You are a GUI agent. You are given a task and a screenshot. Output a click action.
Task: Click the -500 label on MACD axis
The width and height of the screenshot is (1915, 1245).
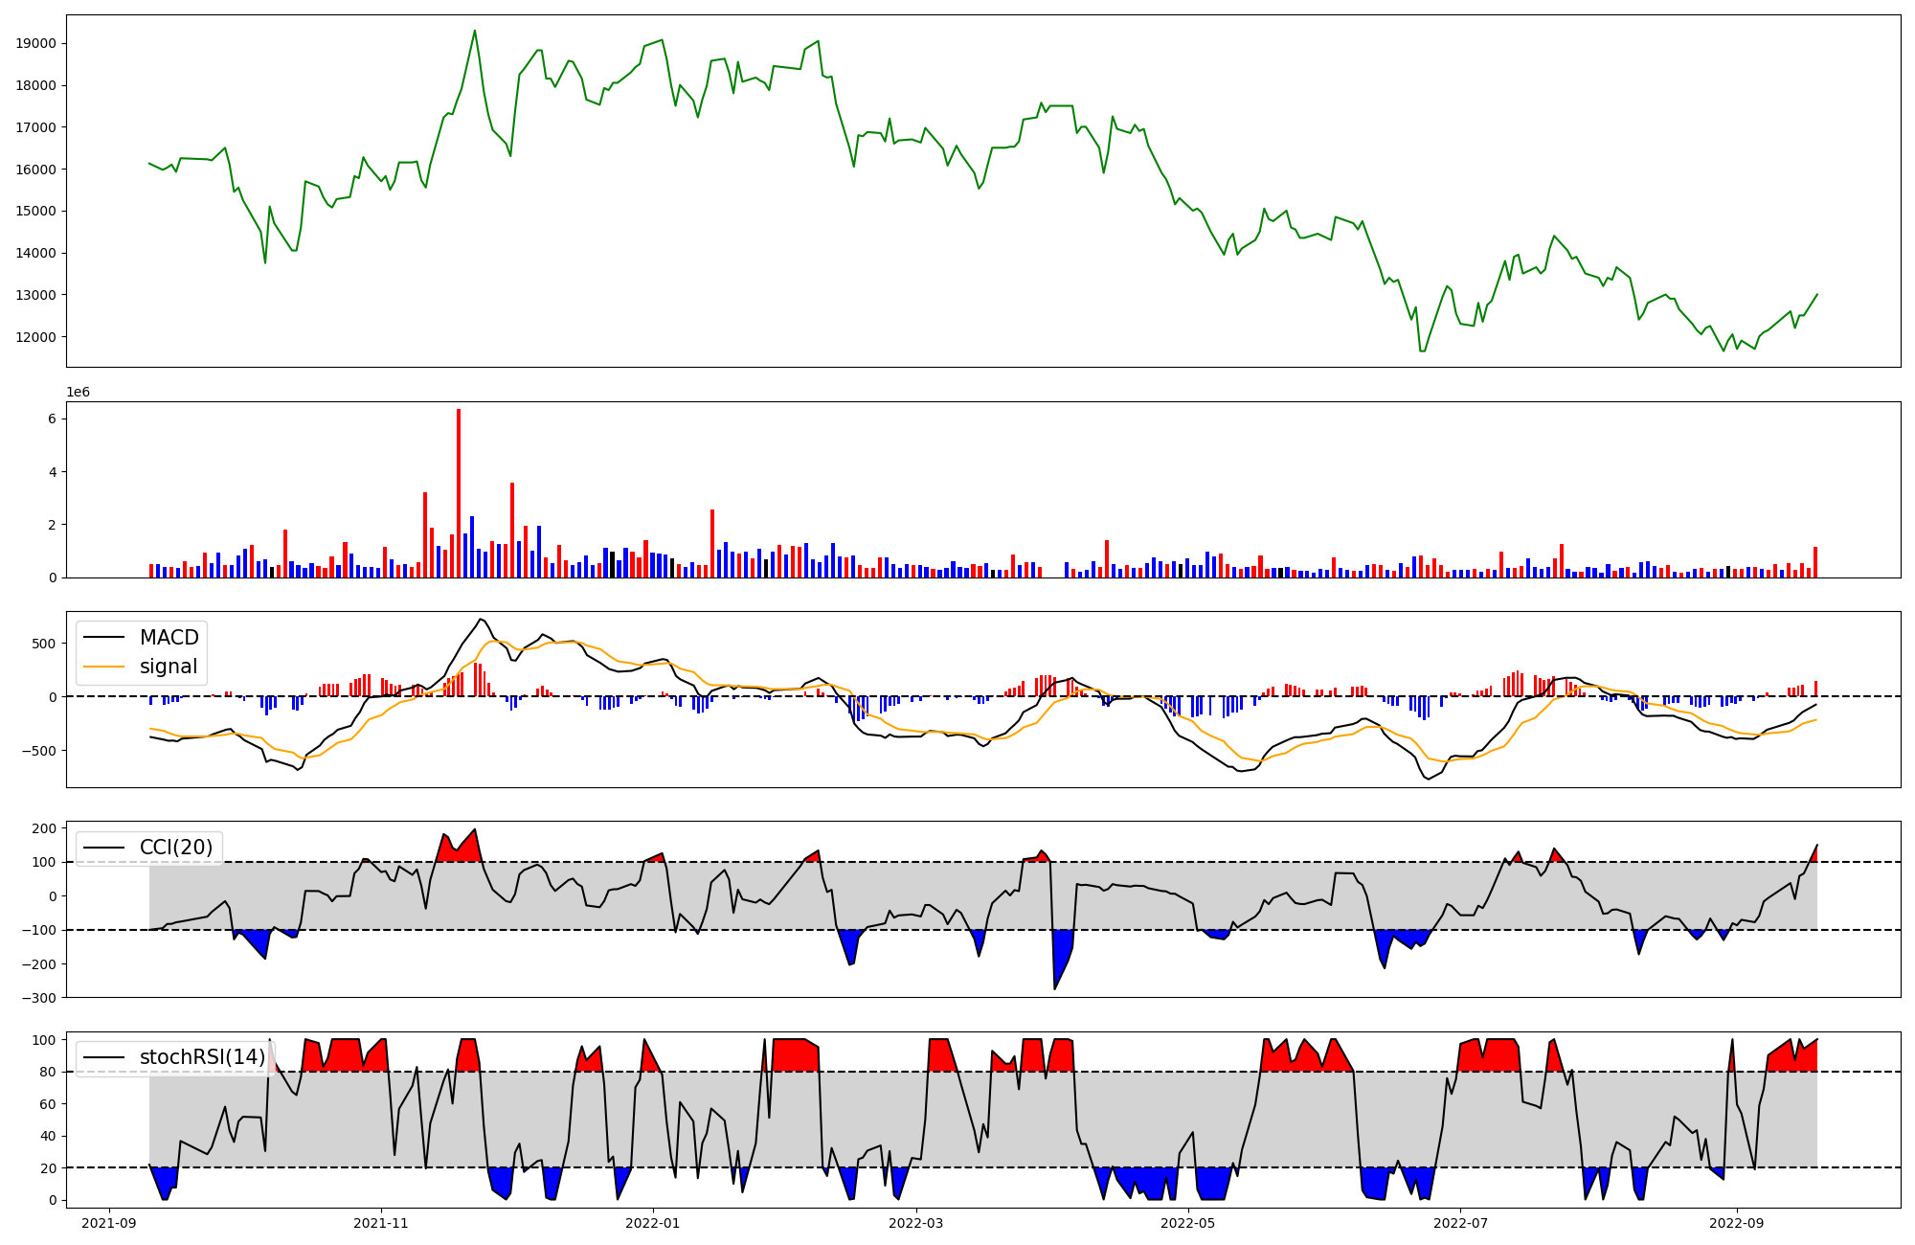click(40, 750)
